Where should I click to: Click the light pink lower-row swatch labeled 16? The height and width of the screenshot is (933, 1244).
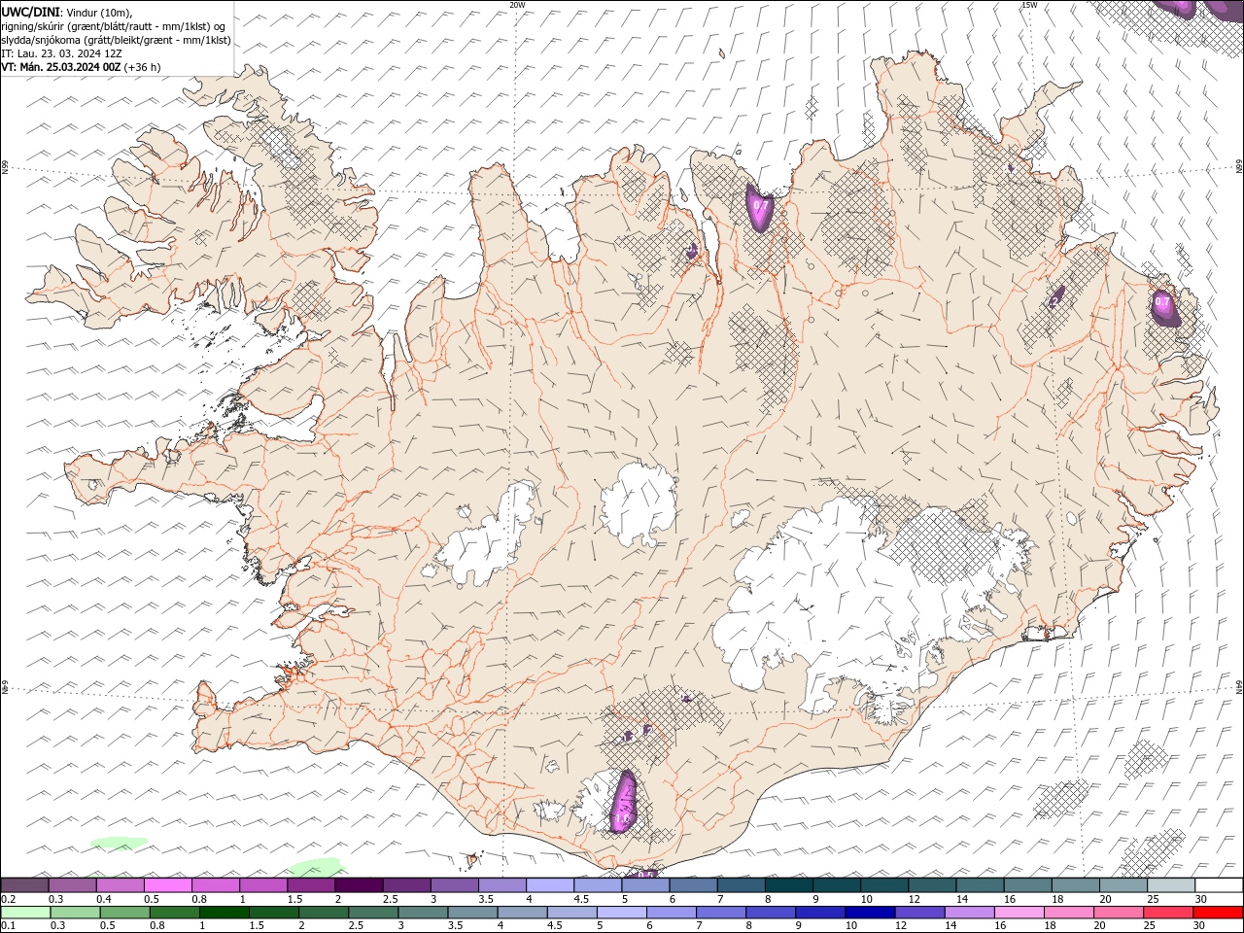(1019, 913)
